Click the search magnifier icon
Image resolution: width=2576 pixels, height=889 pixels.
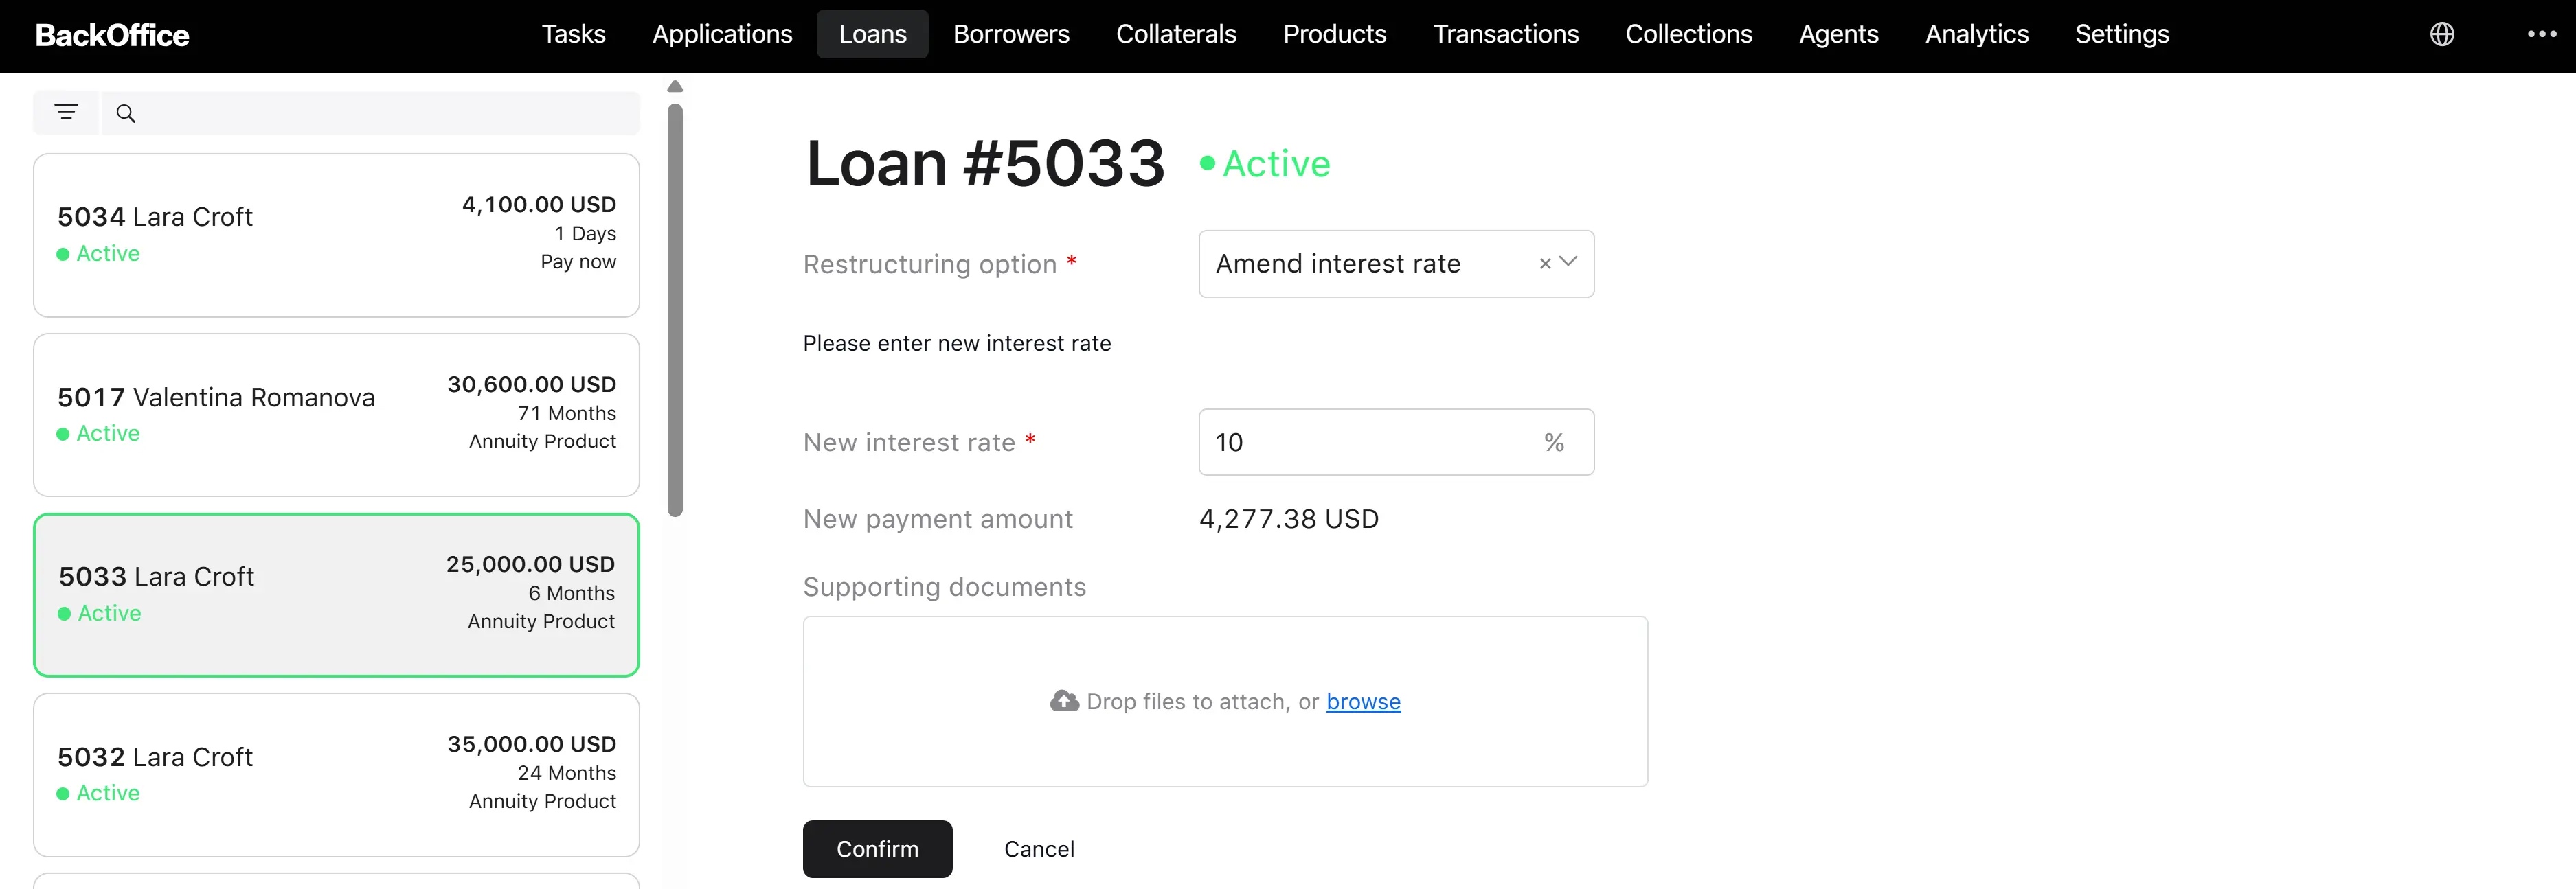pos(126,114)
